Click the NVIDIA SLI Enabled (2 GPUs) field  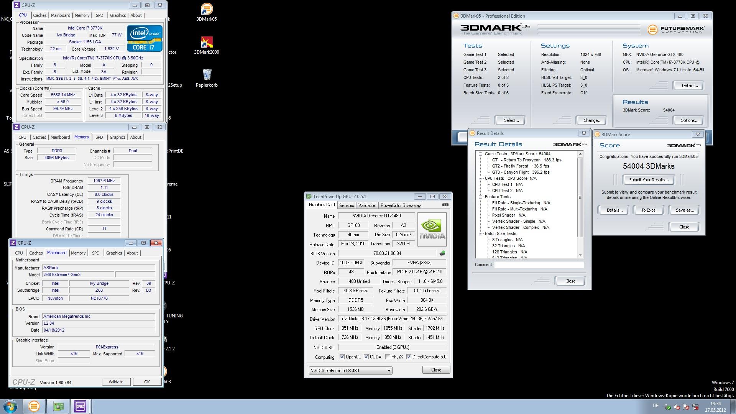393,347
